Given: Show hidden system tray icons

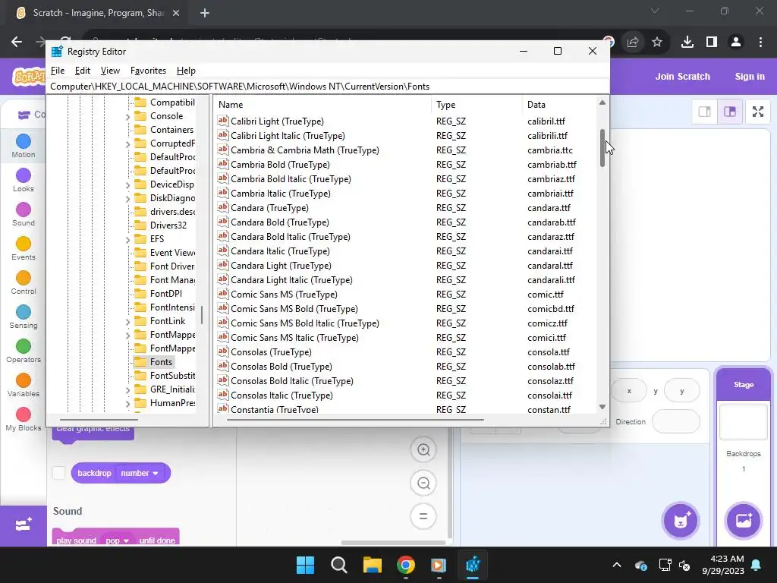Looking at the screenshot, I should [616, 565].
